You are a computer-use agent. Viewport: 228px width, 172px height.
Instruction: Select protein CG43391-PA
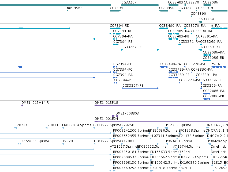[x=207, y=75]
